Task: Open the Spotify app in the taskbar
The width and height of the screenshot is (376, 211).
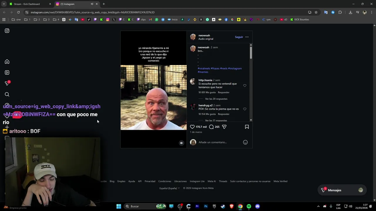Action: click(249, 206)
